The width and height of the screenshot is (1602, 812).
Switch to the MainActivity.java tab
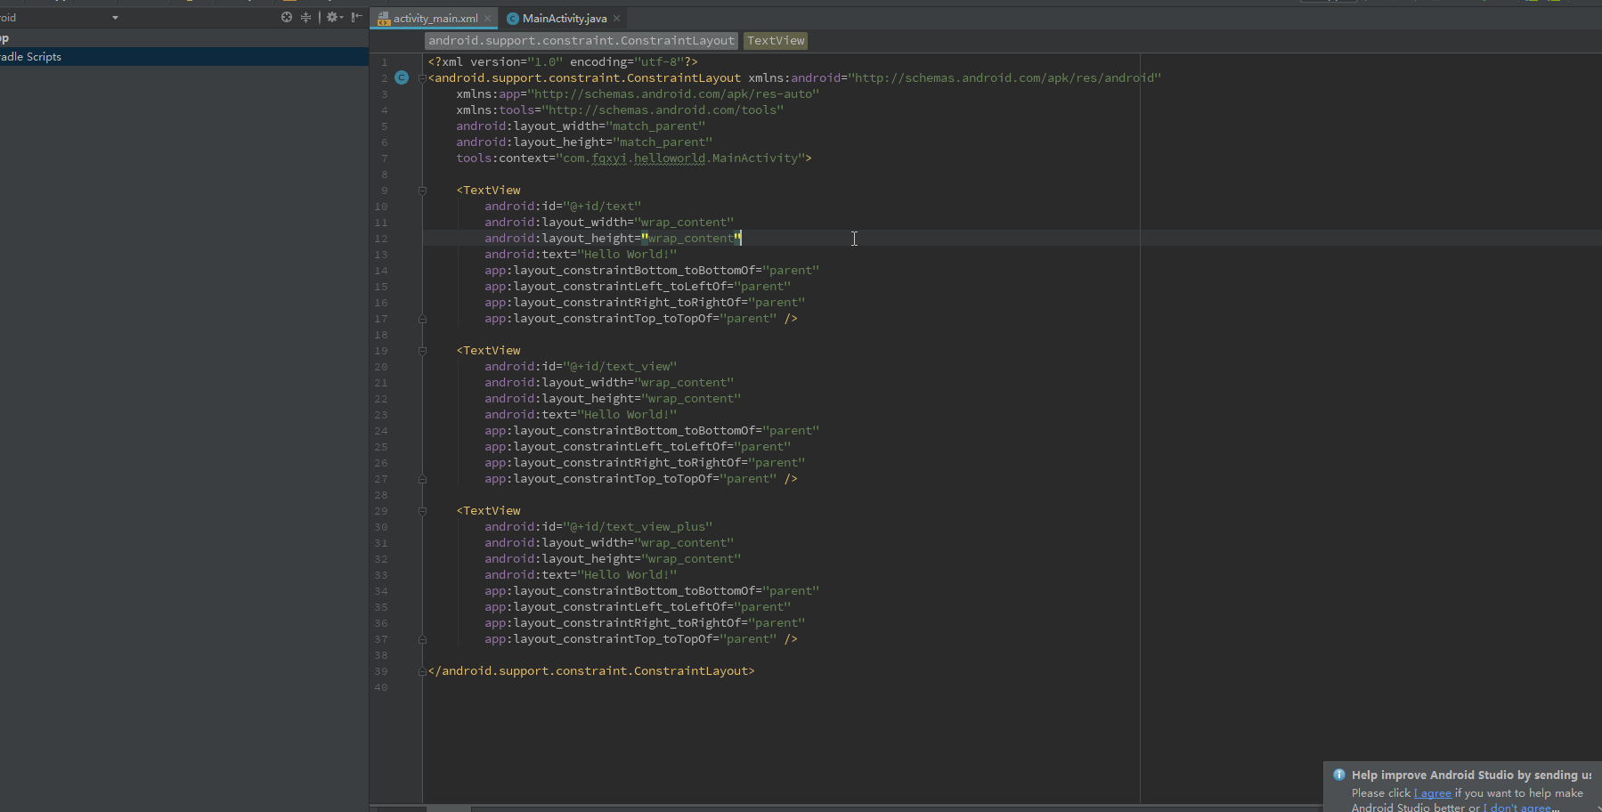pos(565,18)
